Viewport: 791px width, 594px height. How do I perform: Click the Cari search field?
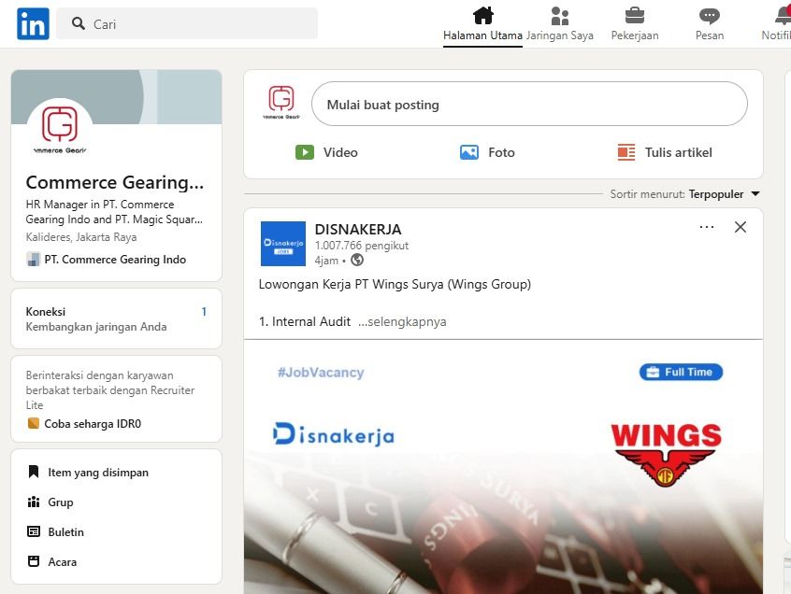pyautogui.click(x=187, y=23)
